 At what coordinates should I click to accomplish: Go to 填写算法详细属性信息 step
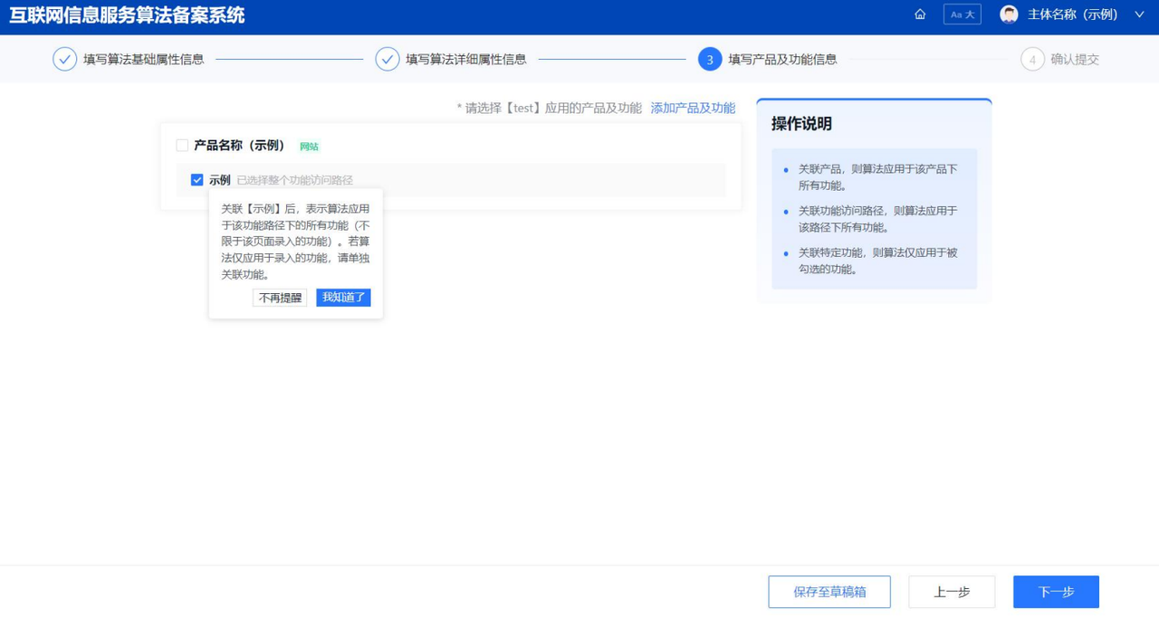point(466,59)
